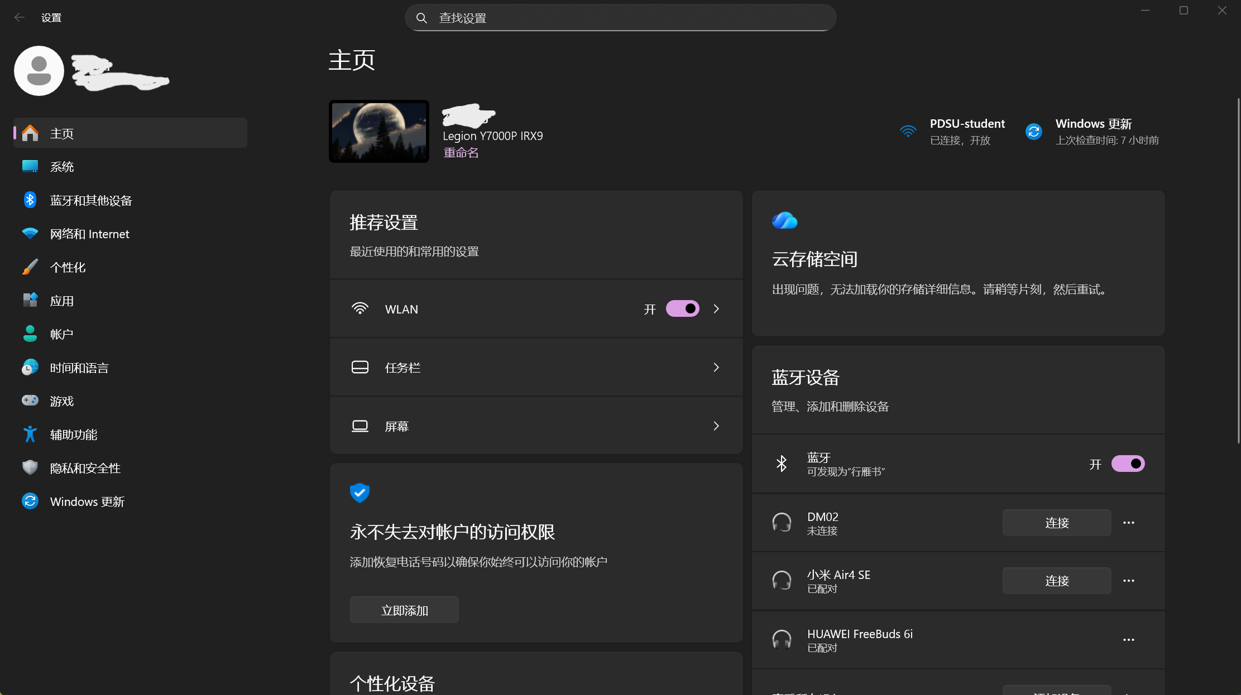The height and width of the screenshot is (695, 1241).
Task: Click the DM02 headphone device icon
Action: pyautogui.click(x=782, y=523)
